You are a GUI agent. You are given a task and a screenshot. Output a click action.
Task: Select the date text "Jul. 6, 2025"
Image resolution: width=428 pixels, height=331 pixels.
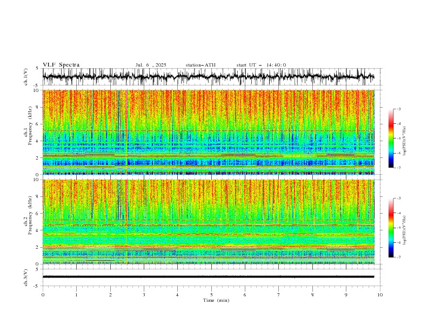coord(151,65)
